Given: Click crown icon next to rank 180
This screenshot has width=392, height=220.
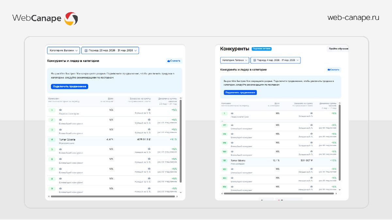Looking at the screenshot, I should pos(232,152).
